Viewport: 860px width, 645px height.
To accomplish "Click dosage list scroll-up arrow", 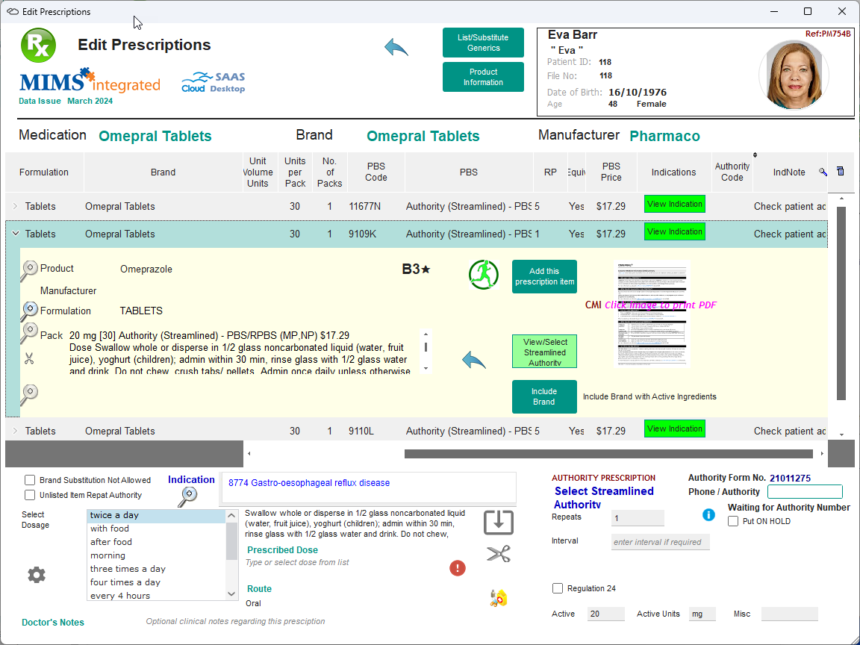I will click(231, 516).
